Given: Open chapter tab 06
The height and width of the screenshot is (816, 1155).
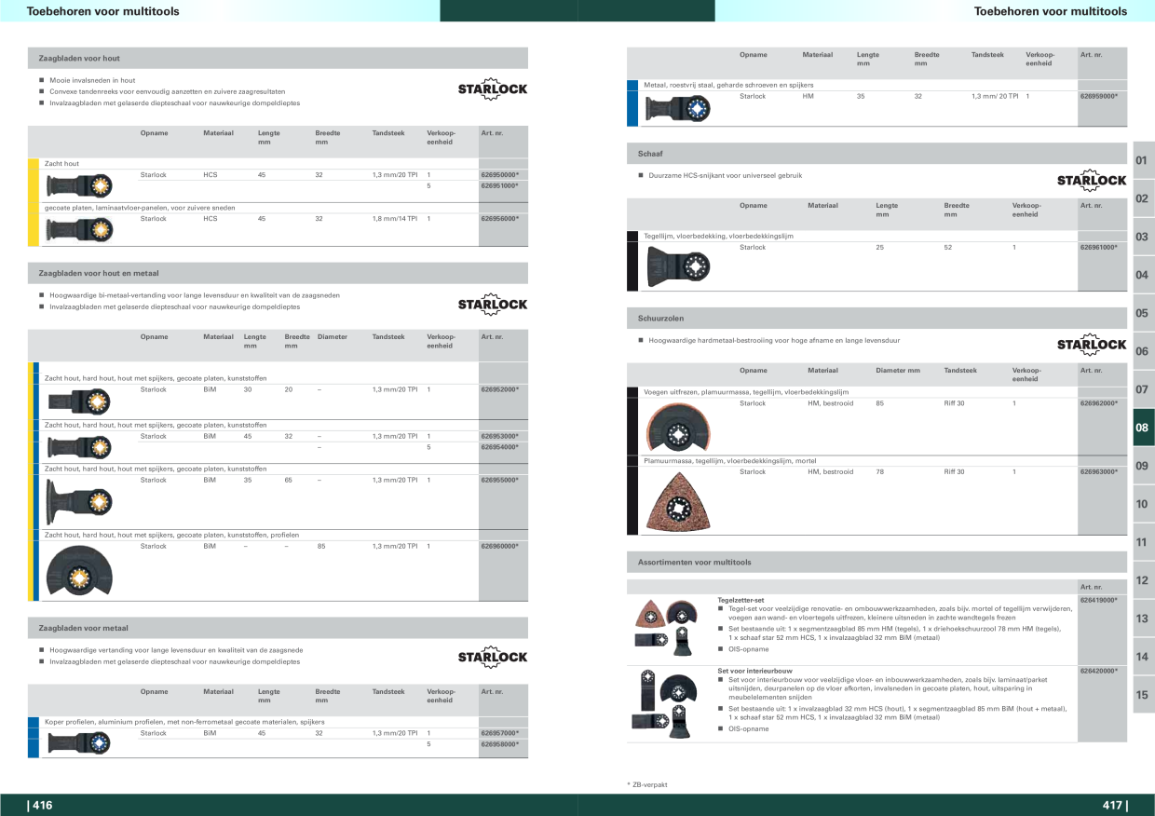Looking at the screenshot, I should pos(1142,351).
